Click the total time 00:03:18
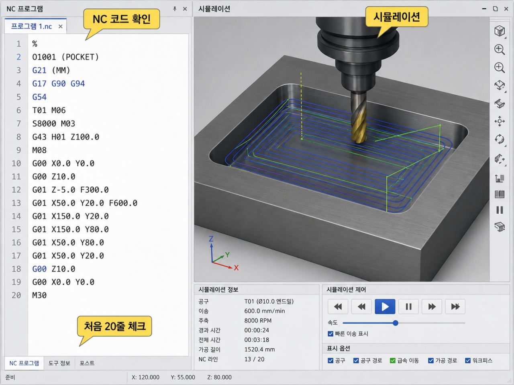 pyautogui.click(x=257, y=340)
